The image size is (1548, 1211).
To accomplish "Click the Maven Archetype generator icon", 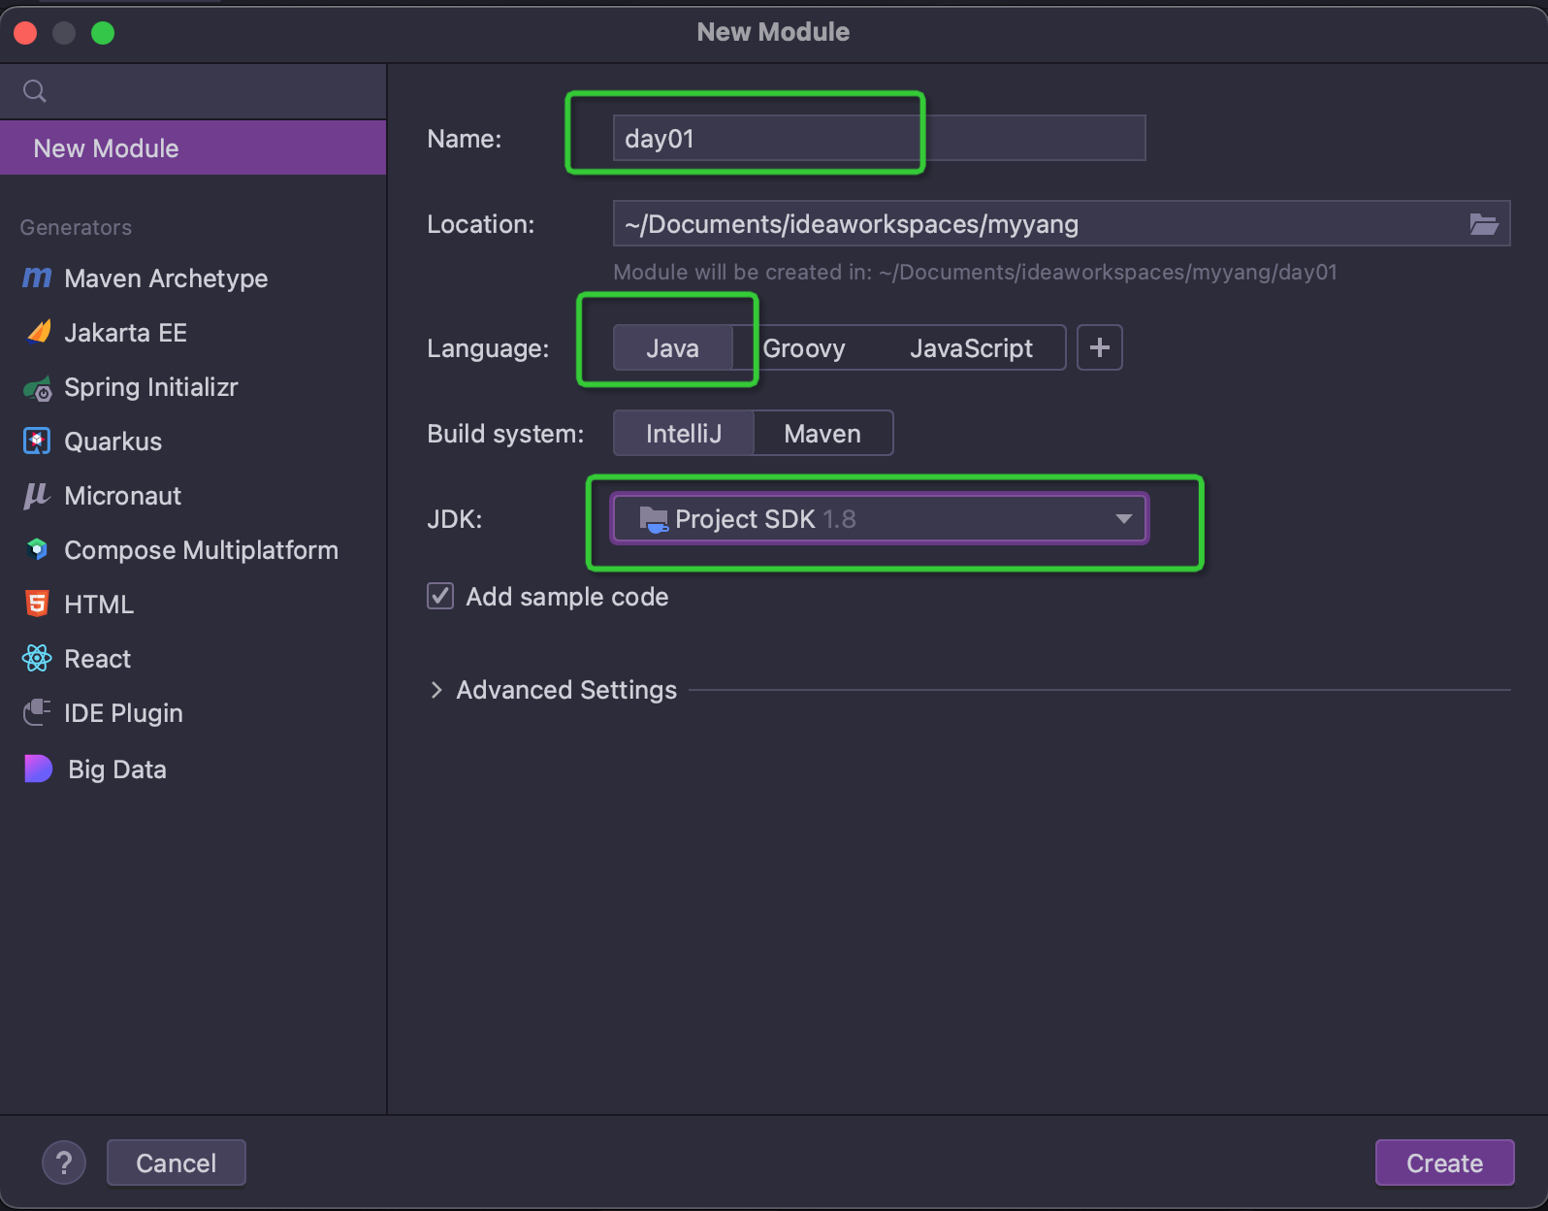I will [x=37, y=278].
